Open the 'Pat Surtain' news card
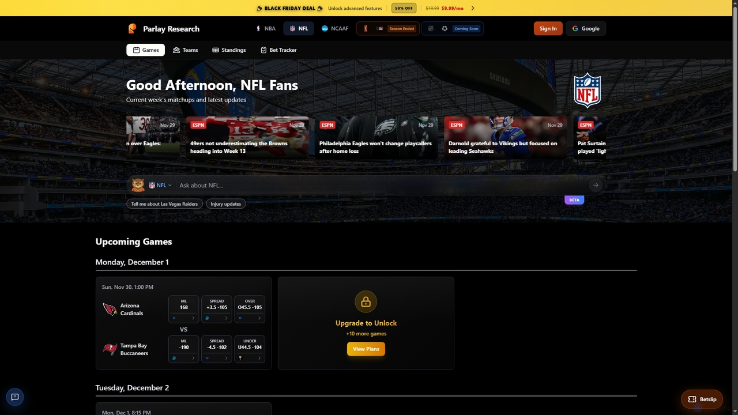The image size is (738, 415). coord(590,138)
